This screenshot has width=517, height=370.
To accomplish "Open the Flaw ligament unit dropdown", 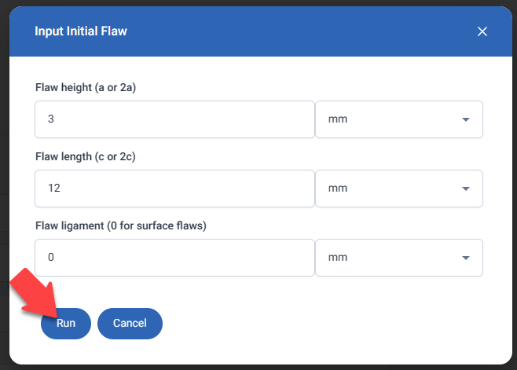I will [398, 258].
